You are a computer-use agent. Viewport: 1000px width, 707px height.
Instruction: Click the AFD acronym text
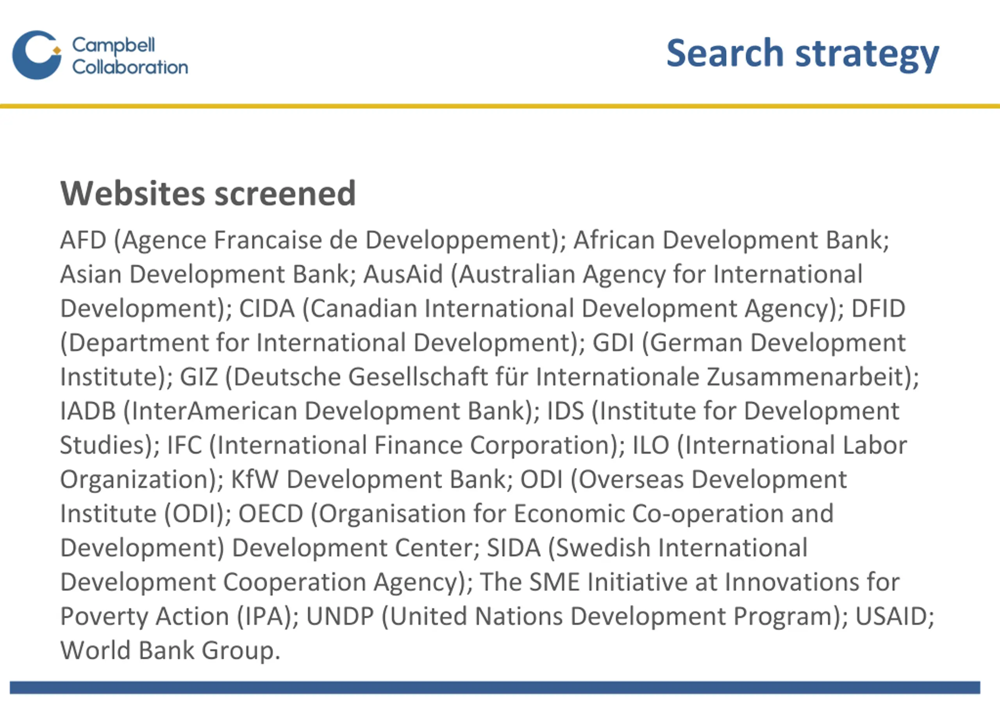click(83, 240)
